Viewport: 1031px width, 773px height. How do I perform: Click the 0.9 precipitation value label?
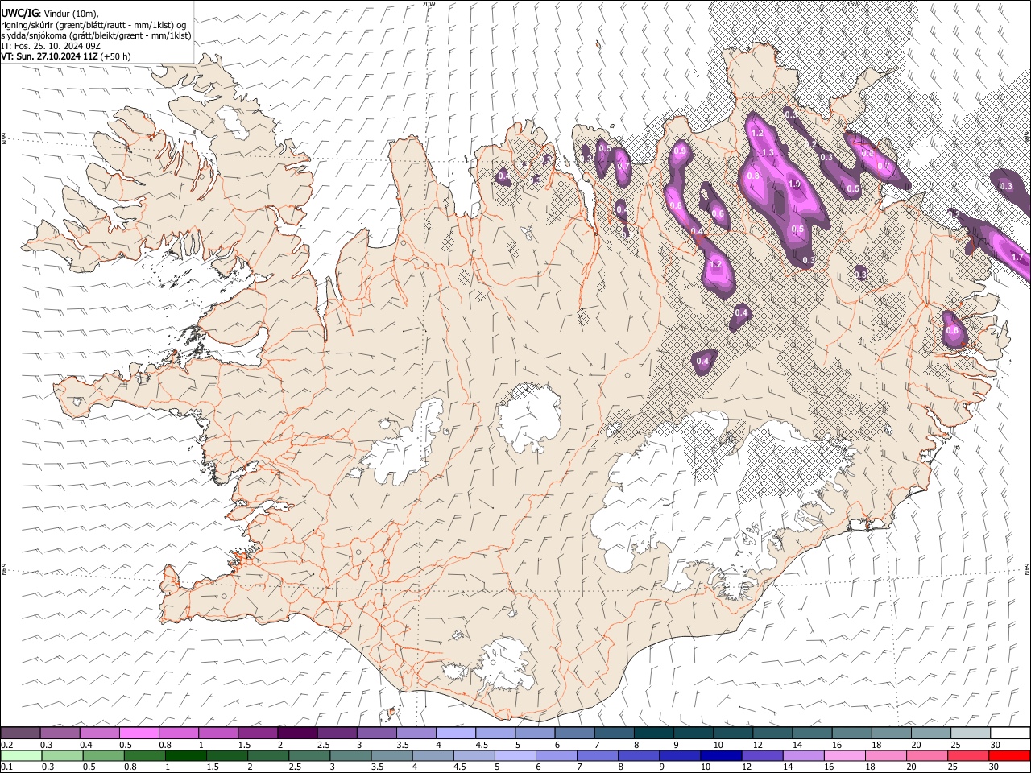[680, 151]
